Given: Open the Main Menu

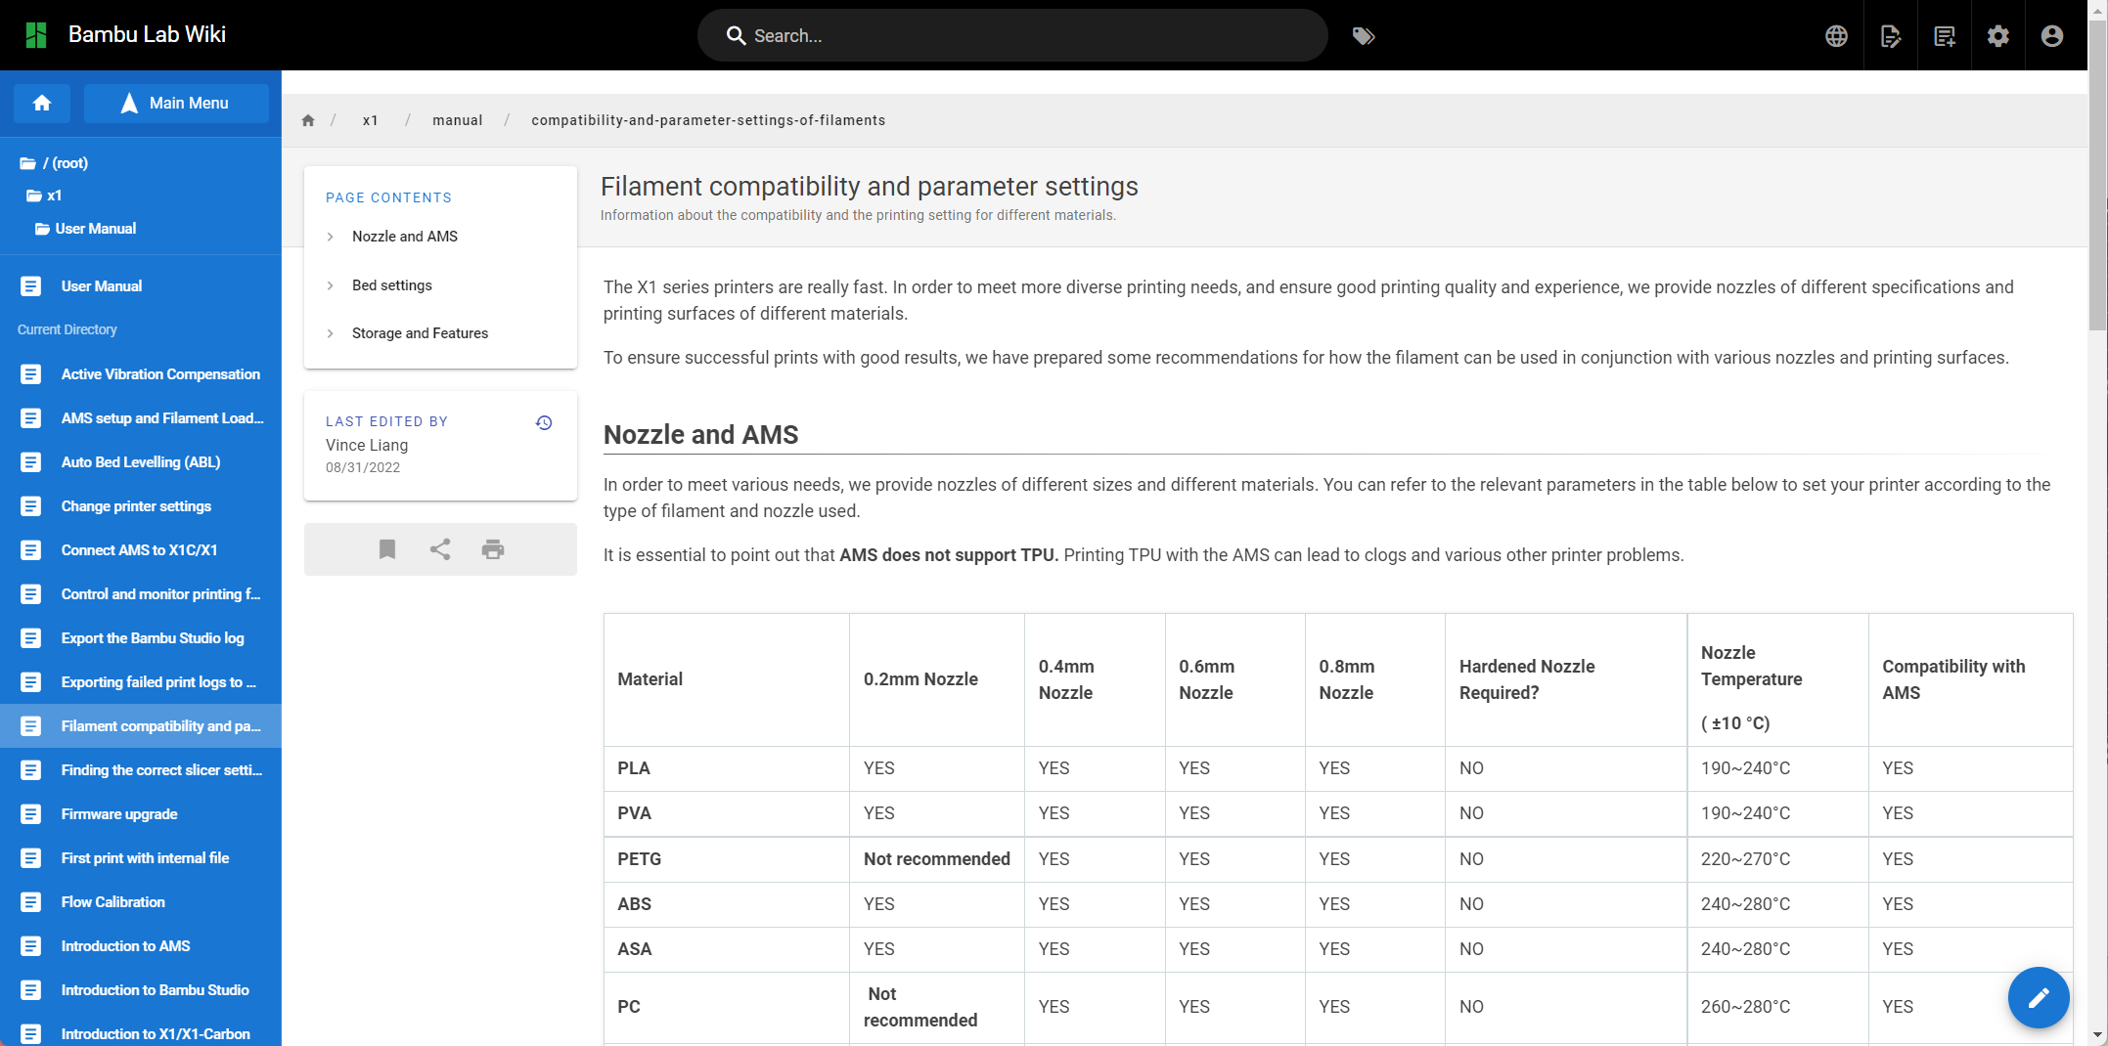Looking at the screenshot, I should point(176,103).
